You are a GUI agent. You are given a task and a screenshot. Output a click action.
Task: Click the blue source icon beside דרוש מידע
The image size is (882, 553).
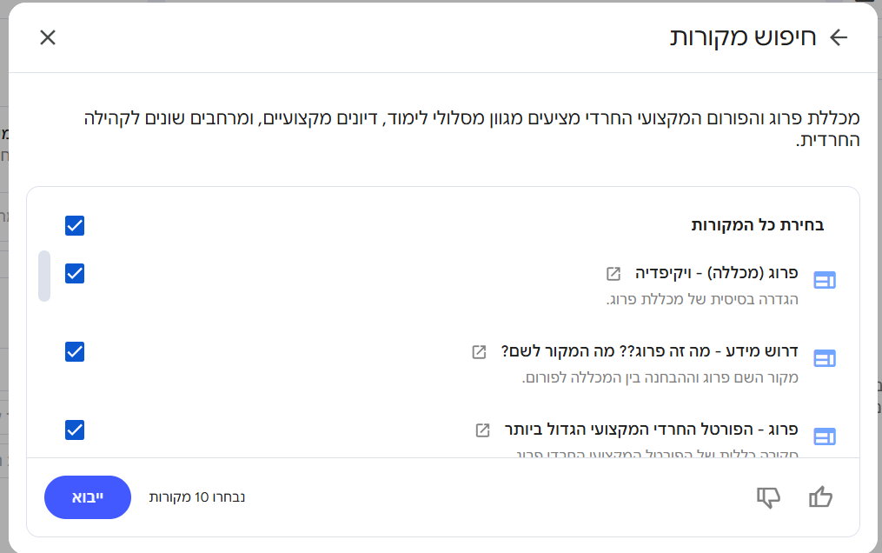825,357
